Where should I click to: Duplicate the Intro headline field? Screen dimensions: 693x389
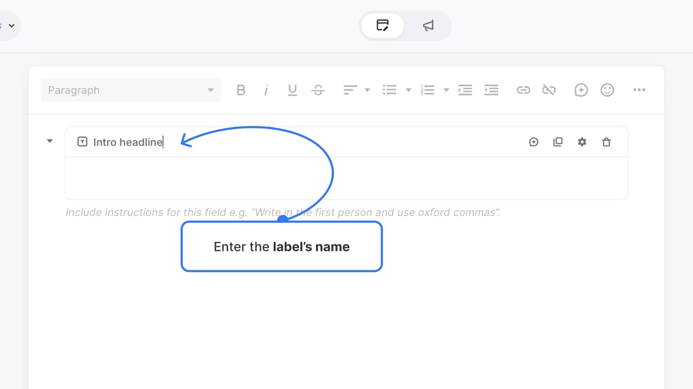pyautogui.click(x=558, y=142)
